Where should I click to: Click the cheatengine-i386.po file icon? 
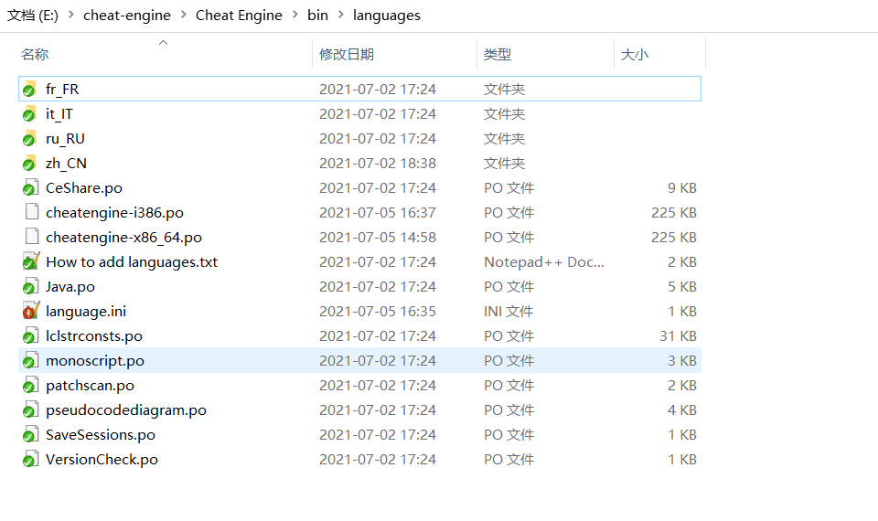pos(32,212)
